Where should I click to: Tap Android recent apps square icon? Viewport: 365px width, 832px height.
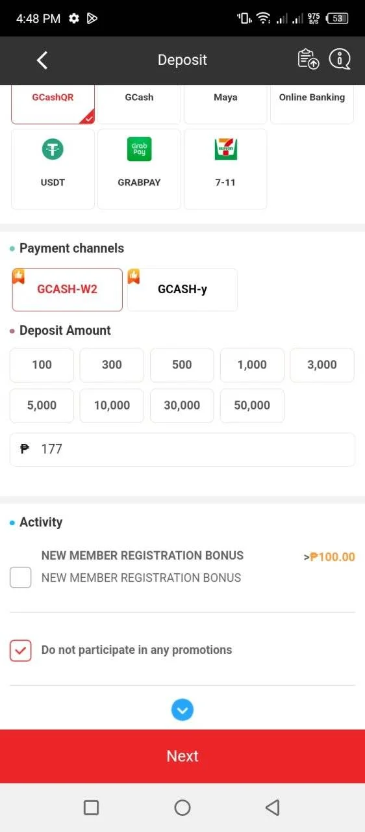(92, 807)
